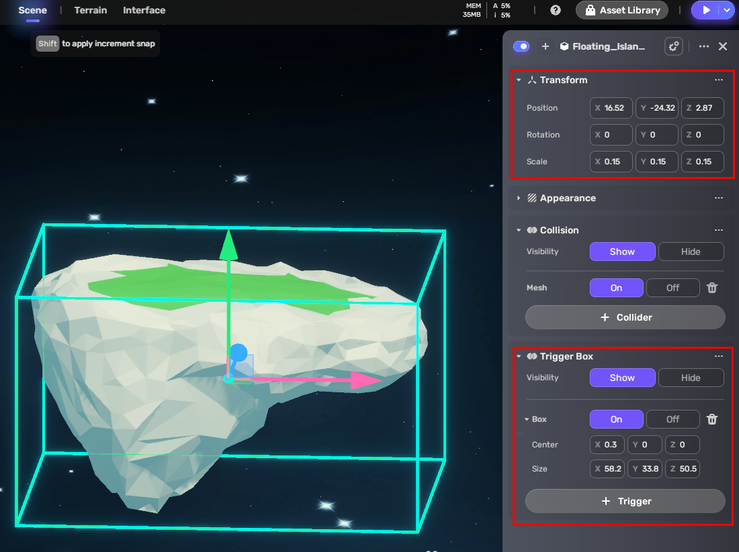Screen dimensions: 739x552
Task: Close the Floating_Island properties panel
Action: point(723,46)
